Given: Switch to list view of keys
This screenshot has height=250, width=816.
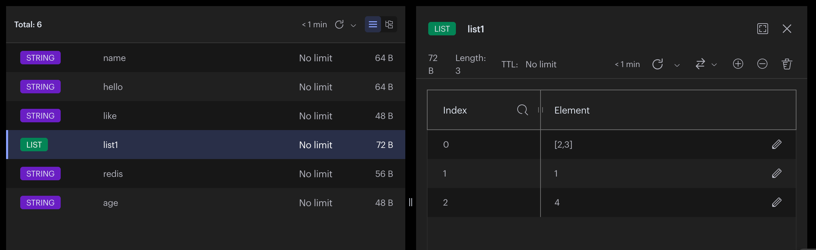Looking at the screenshot, I should [x=373, y=24].
